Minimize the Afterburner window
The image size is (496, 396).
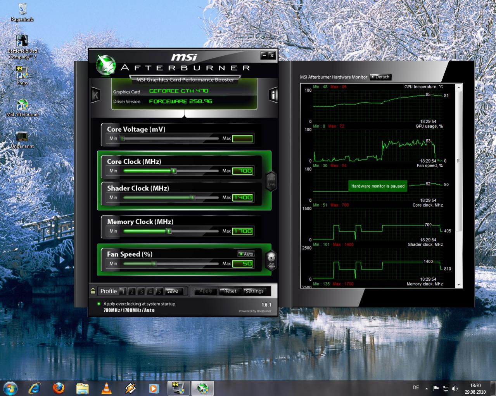tap(264, 55)
